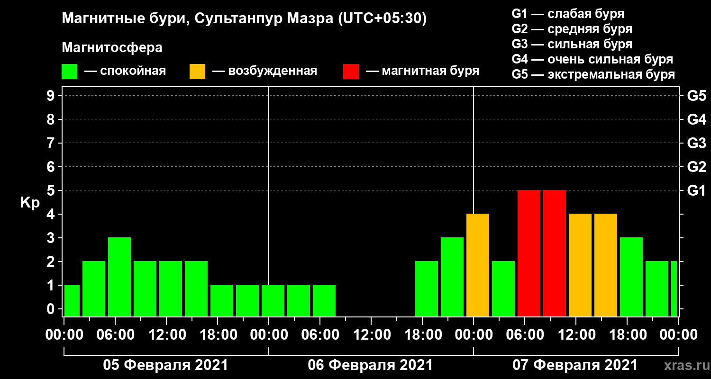Viewport: 711px width, 379px height.
Task: Click the Kp 3 green bar on 05 Февраля
Action: click(119, 277)
